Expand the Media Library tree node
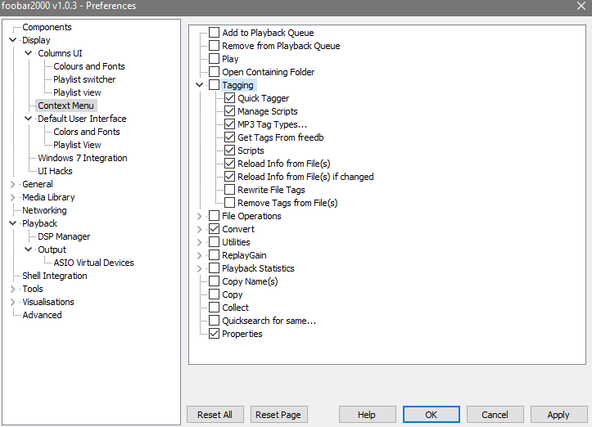Viewport: 592px width, 427px height. click(x=12, y=197)
